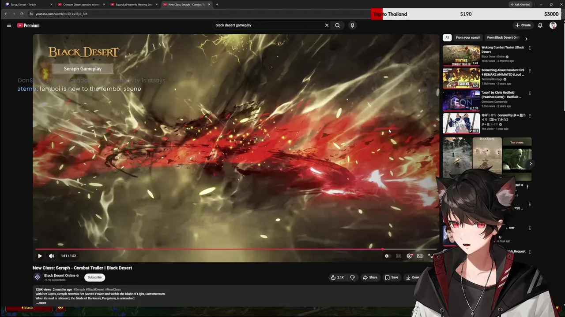Open options for the Japanese cover video
565x317 pixels.
coord(530,116)
